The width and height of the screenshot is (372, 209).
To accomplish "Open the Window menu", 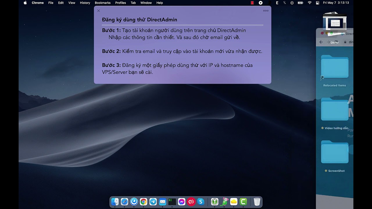I will click(x=146, y=3).
